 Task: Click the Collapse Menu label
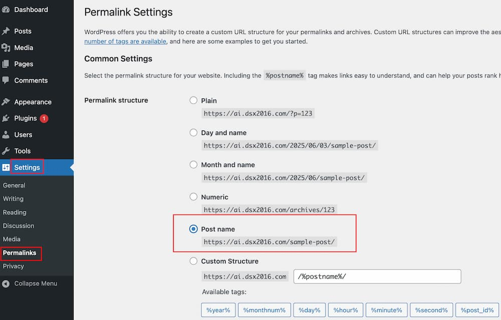pos(36,283)
